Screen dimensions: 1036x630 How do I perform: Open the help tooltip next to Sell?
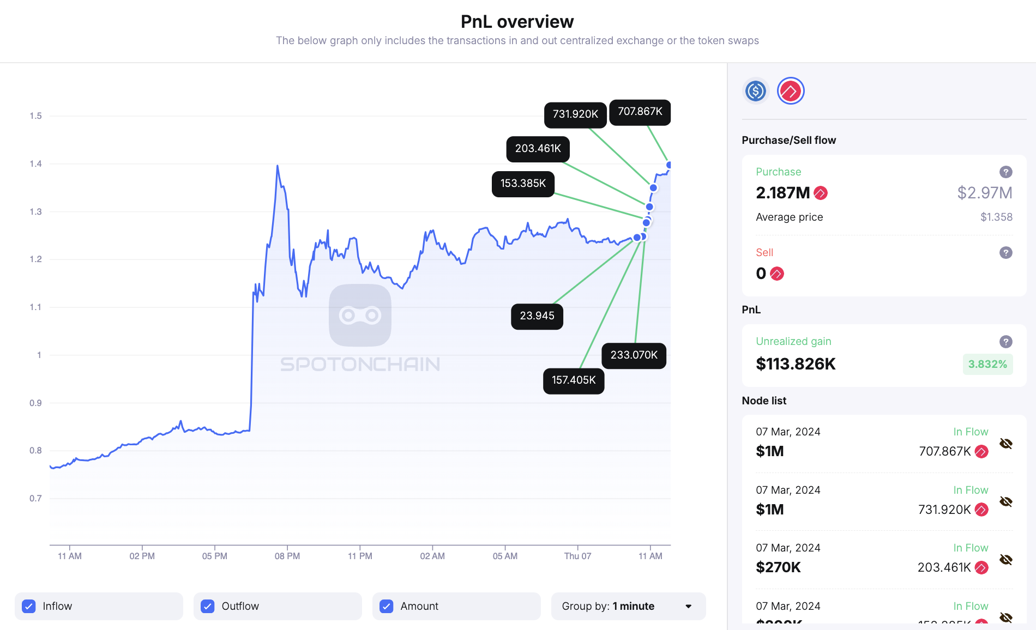click(1006, 252)
